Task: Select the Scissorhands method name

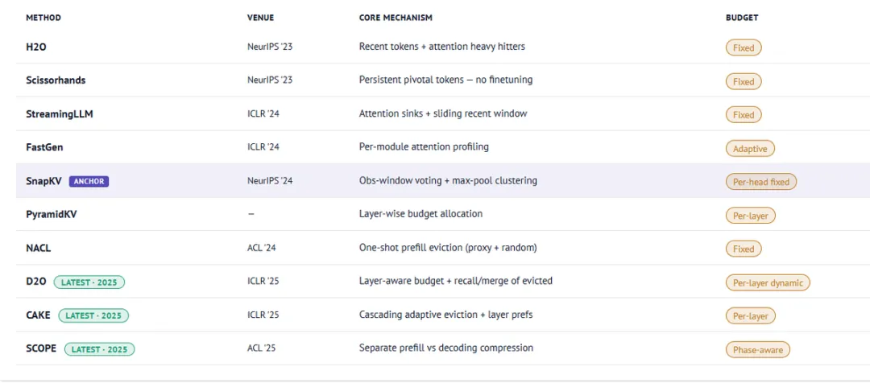Action: [x=56, y=80]
